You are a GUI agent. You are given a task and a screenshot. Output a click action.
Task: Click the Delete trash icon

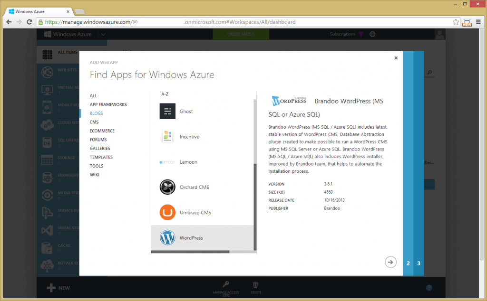tap(255, 284)
